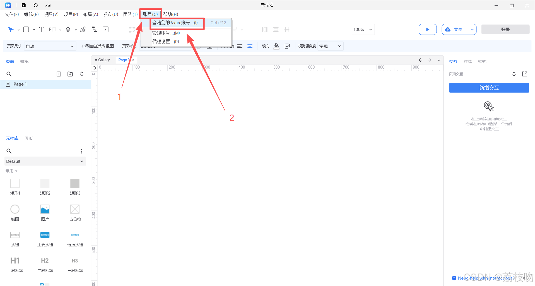Open the Gallery canvas tab
The width and height of the screenshot is (535, 286).
click(103, 60)
